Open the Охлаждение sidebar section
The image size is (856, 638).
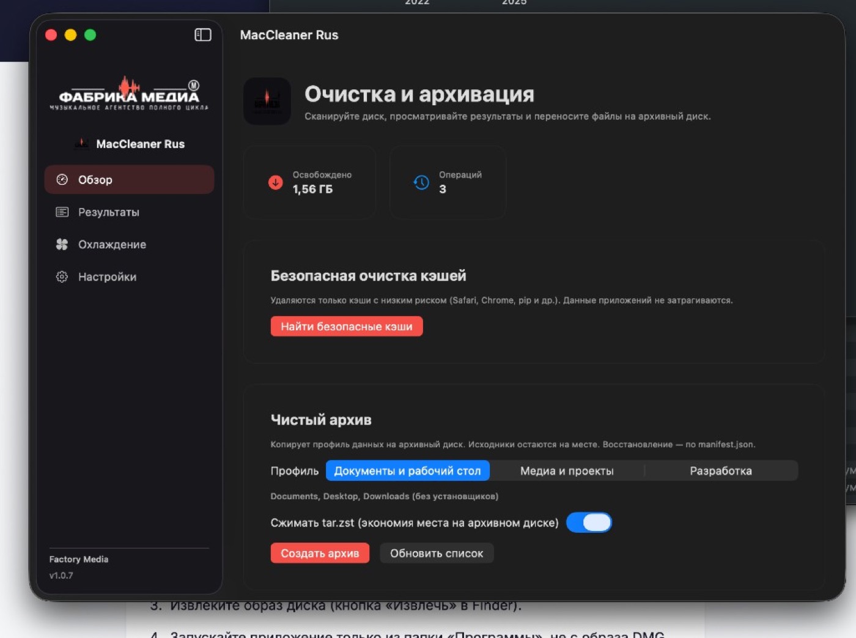[129, 244]
